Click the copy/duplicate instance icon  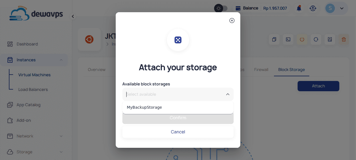(x=274, y=39)
